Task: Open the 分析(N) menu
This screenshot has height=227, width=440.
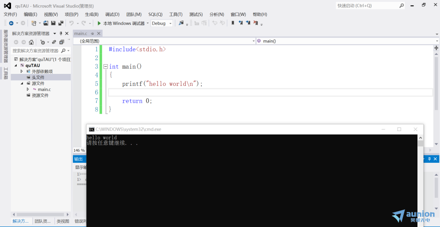Action: pyautogui.click(x=217, y=14)
